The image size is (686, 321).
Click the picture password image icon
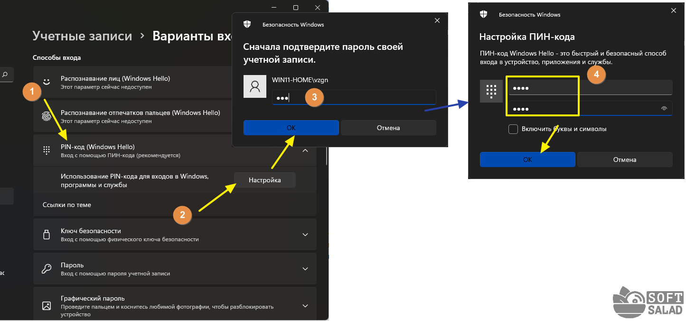[47, 305]
